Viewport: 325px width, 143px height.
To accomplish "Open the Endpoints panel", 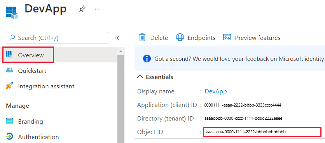I will [196, 38].
